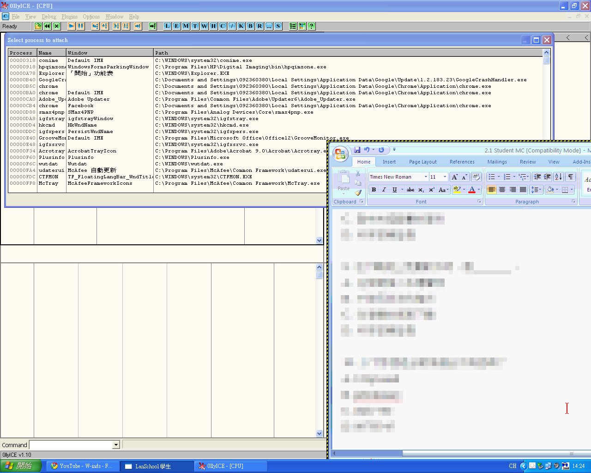Expand the font color dropdown arrow

[x=479, y=190]
